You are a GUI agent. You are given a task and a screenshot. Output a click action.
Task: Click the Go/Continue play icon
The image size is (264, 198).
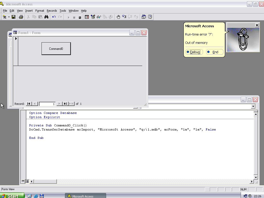[x=69, y=17]
